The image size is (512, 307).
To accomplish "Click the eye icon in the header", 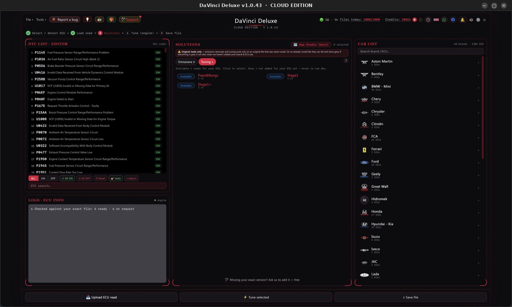I will (x=471, y=20).
